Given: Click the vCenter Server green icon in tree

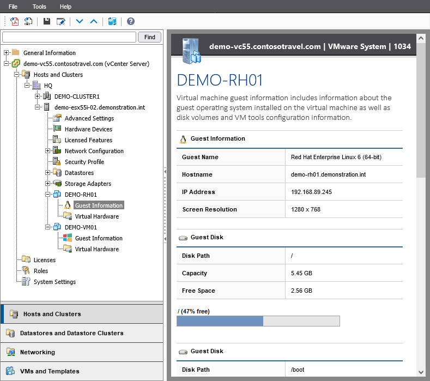Looking at the screenshot, I should [x=16, y=63].
